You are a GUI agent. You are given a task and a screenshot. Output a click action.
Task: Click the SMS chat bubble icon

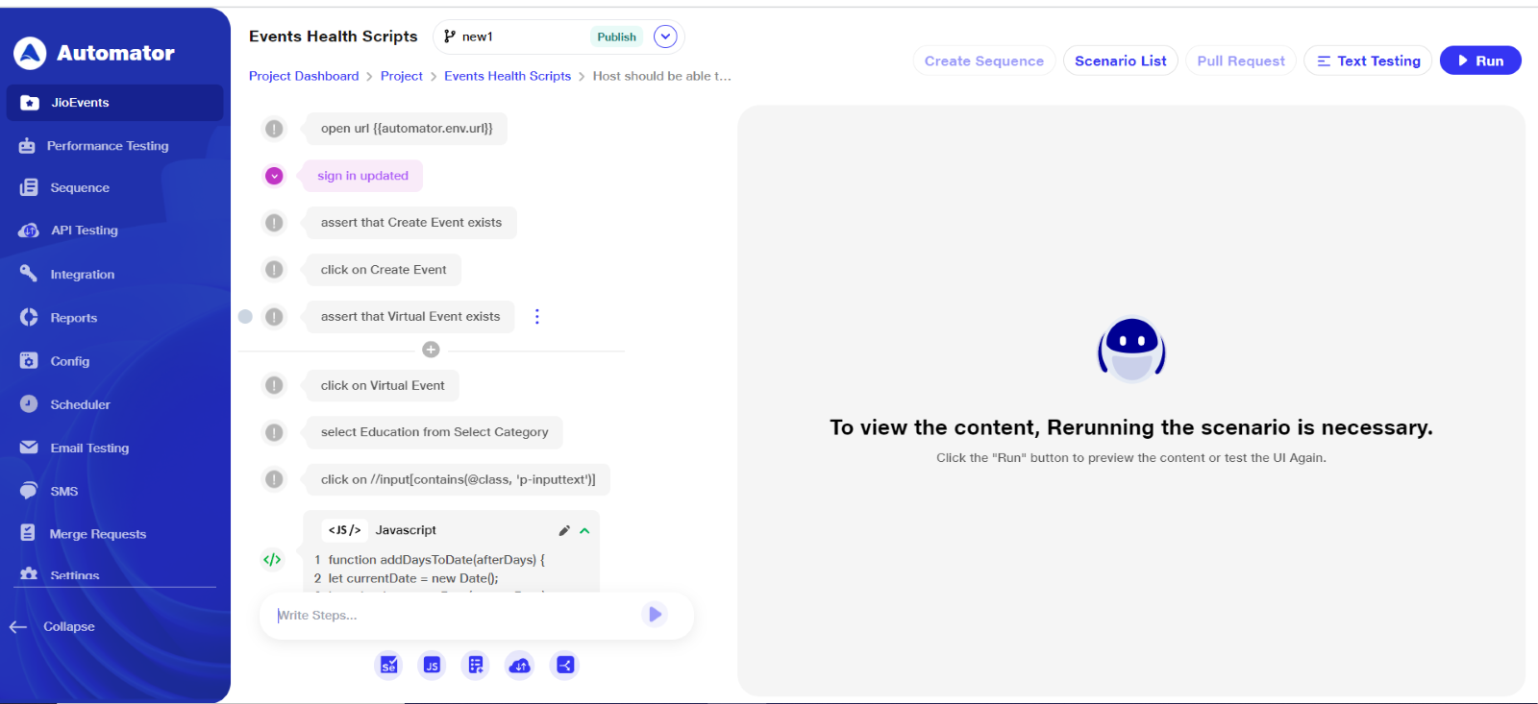(x=29, y=491)
